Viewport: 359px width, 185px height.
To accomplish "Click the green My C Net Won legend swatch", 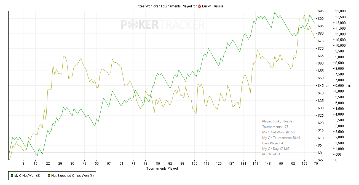I will (x=12, y=176).
